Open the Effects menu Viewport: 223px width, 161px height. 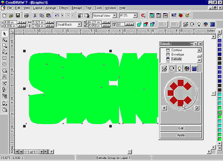[x=64, y=8]
